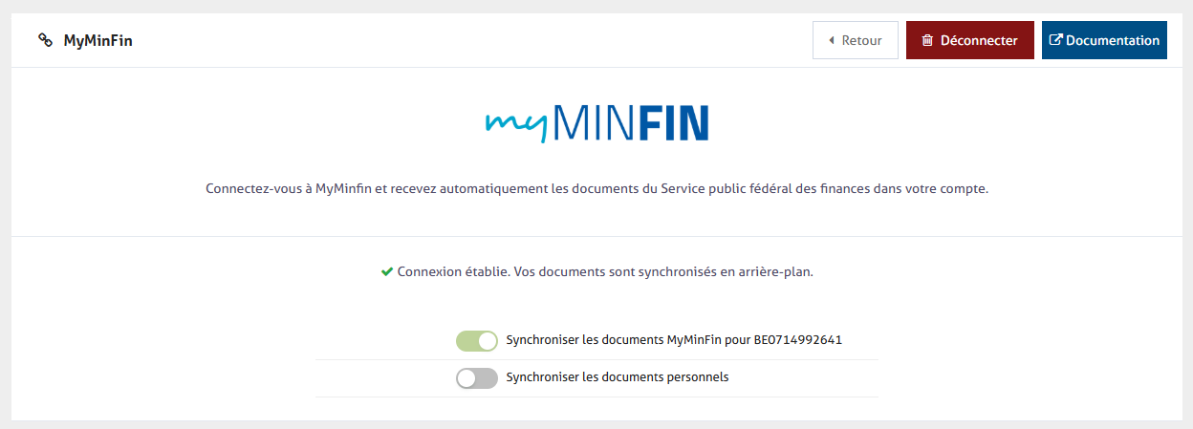The height and width of the screenshot is (429, 1193).
Task: Click the external link icon in Documentation
Action: coord(1055,40)
